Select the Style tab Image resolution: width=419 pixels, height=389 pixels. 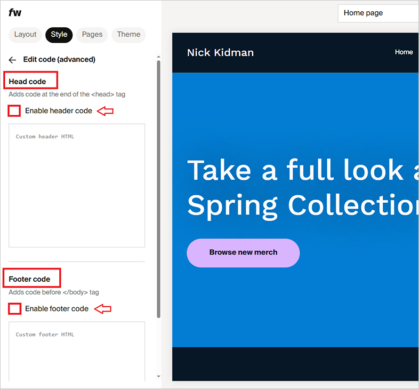pyautogui.click(x=59, y=35)
